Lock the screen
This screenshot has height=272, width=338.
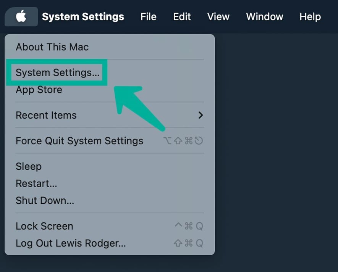coord(44,226)
